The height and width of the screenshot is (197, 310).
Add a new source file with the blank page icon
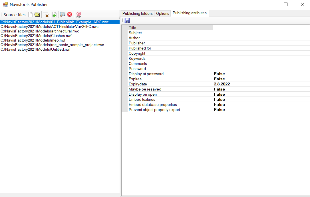tap(30, 15)
